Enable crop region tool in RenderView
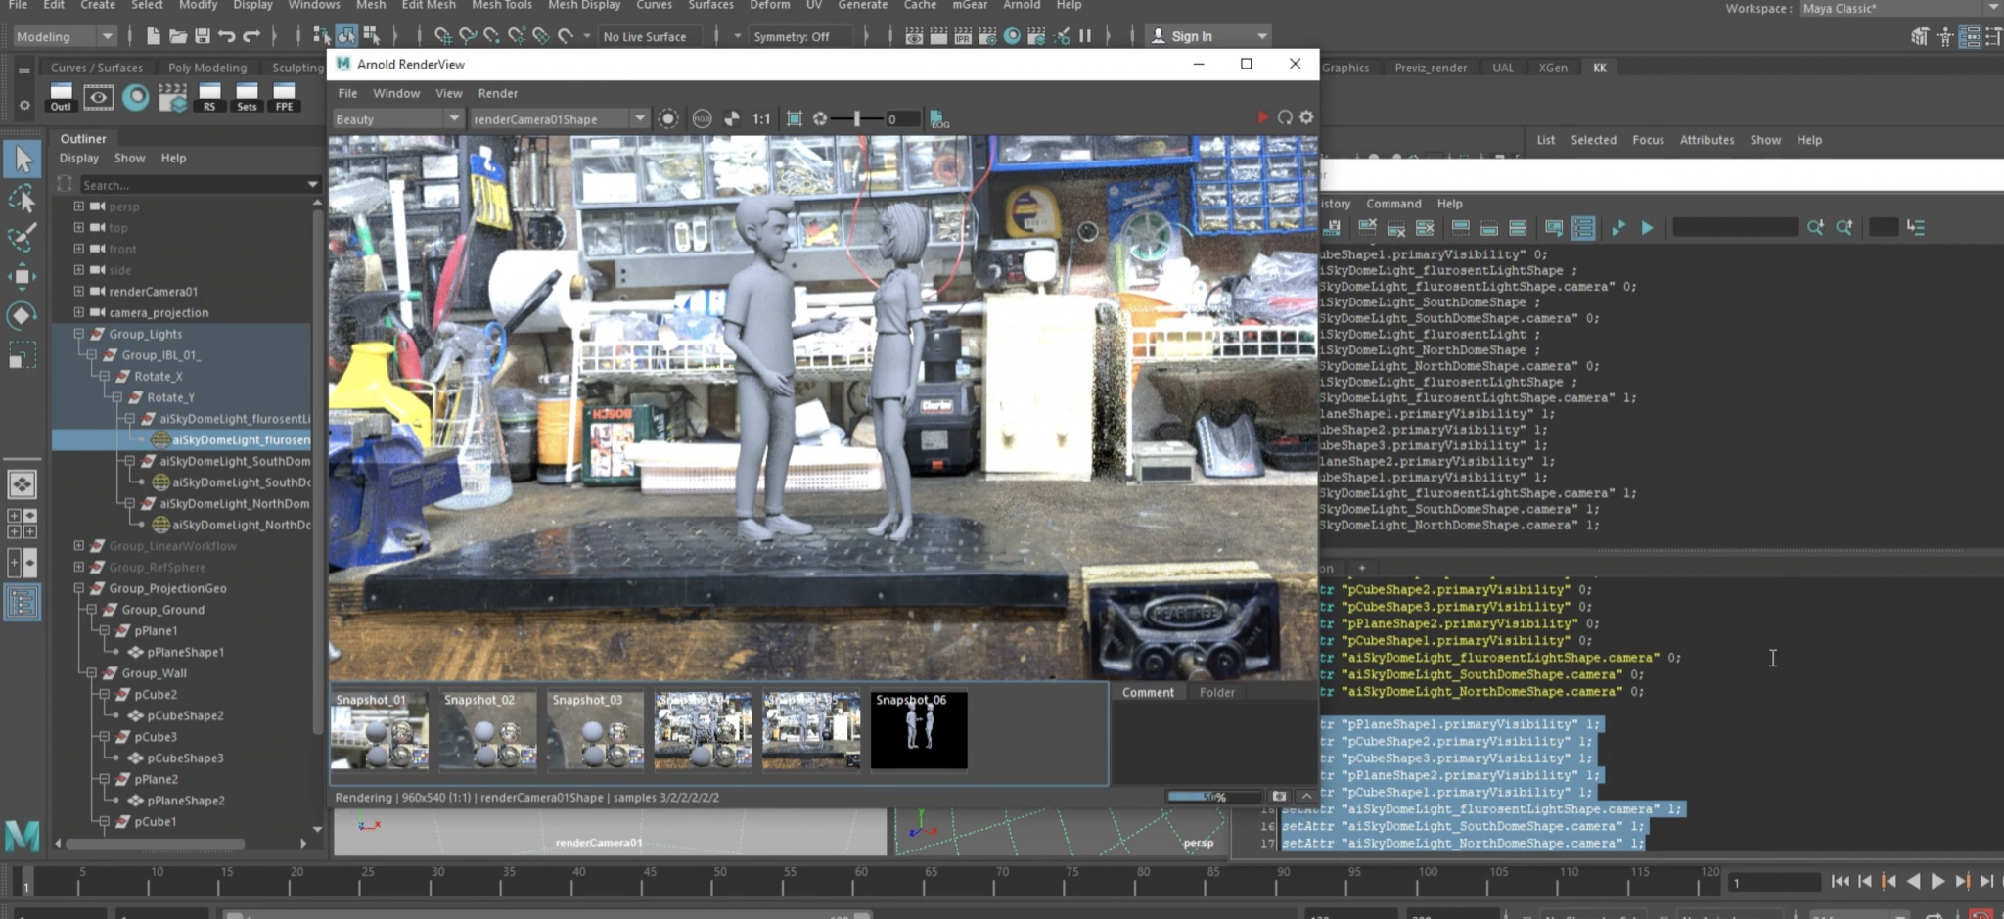2004x919 pixels. pyautogui.click(x=795, y=118)
